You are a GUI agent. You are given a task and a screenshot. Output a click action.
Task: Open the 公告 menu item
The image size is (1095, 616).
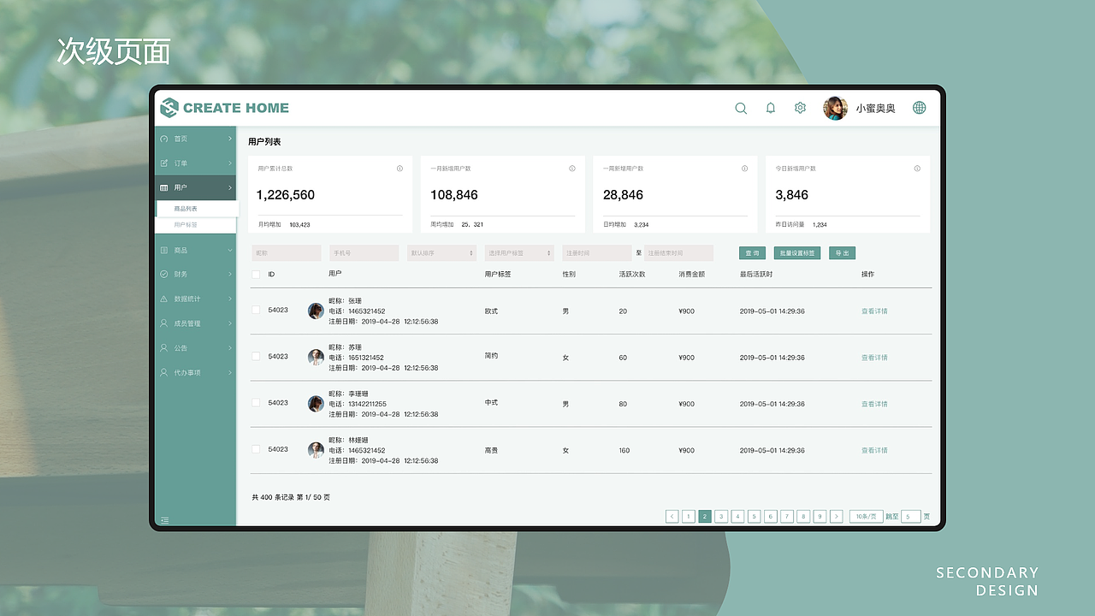pos(195,348)
